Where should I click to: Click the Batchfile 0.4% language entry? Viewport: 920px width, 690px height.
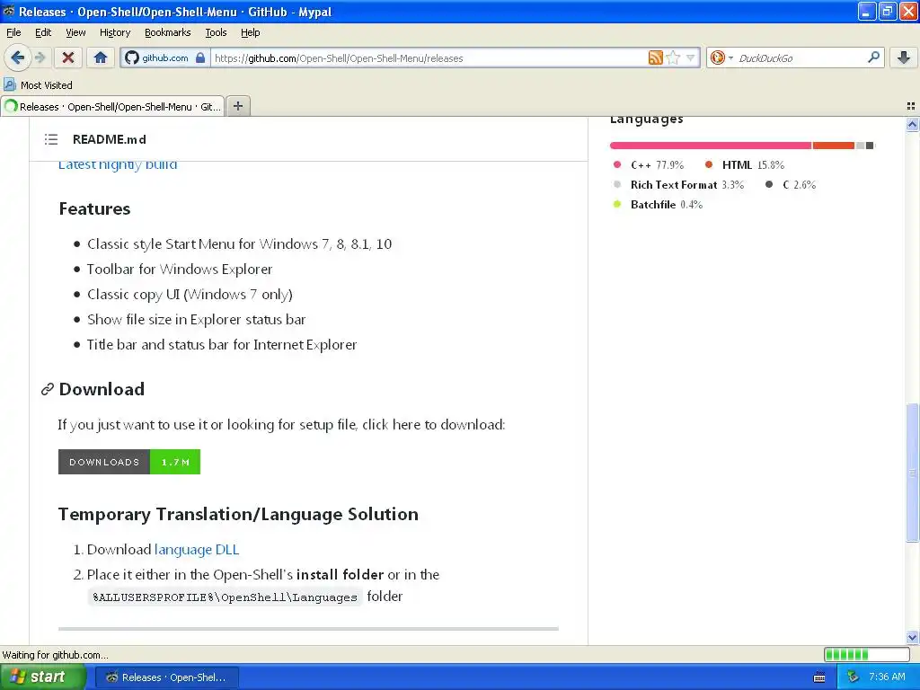[x=657, y=205]
